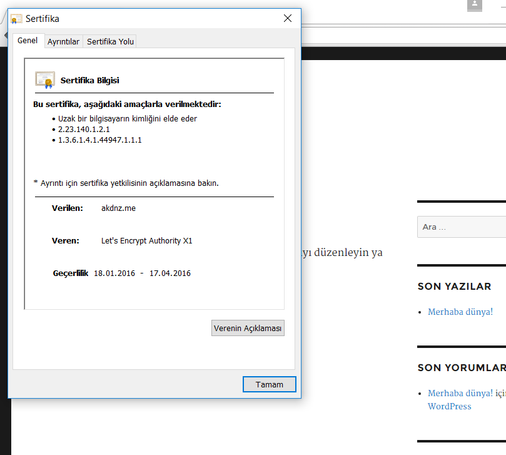This screenshot has height=455, width=506.
Task: Click the Verenin Açıklaması button
Action: (x=248, y=328)
